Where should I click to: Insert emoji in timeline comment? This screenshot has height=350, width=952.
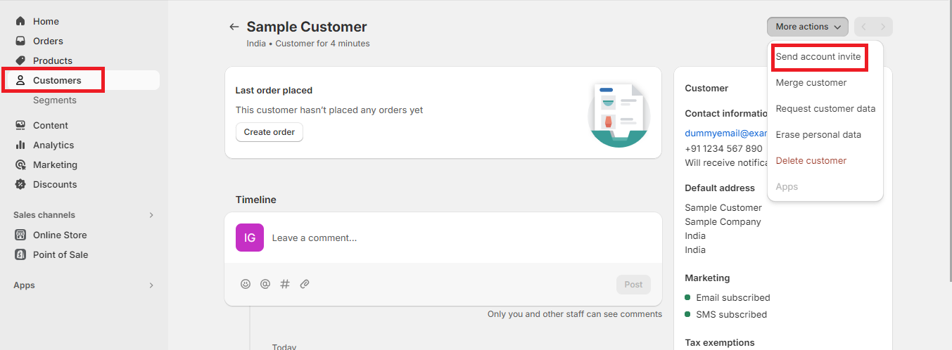tap(246, 284)
